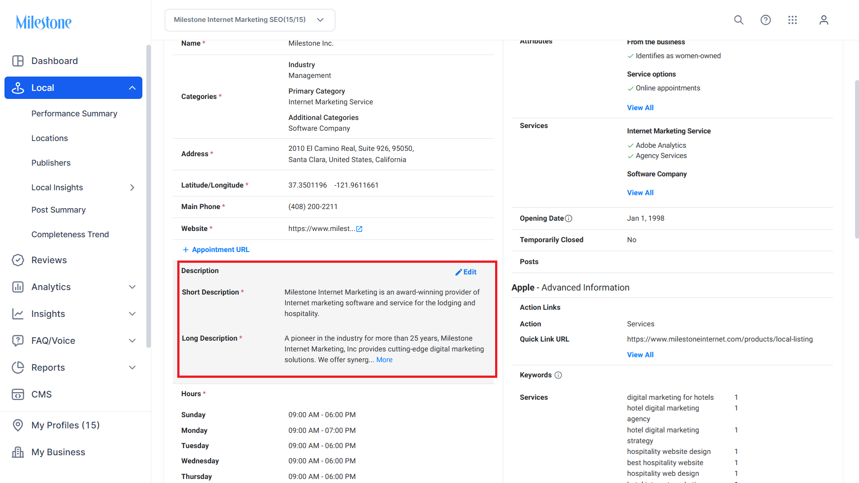This screenshot has height=483, width=859.
Task: Click View All under Action Links
Action: 640,355
